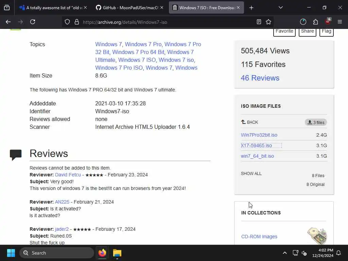This screenshot has width=348, height=261.
Task: Select the 505,484 Views text
Action: 265,51
